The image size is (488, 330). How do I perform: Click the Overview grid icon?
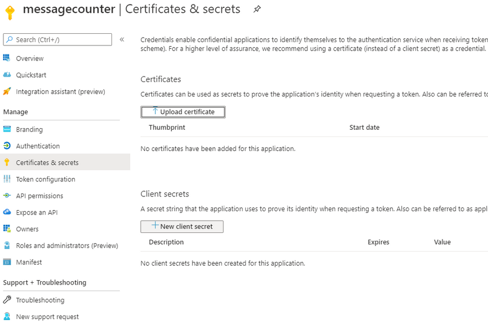pos(7,58)
